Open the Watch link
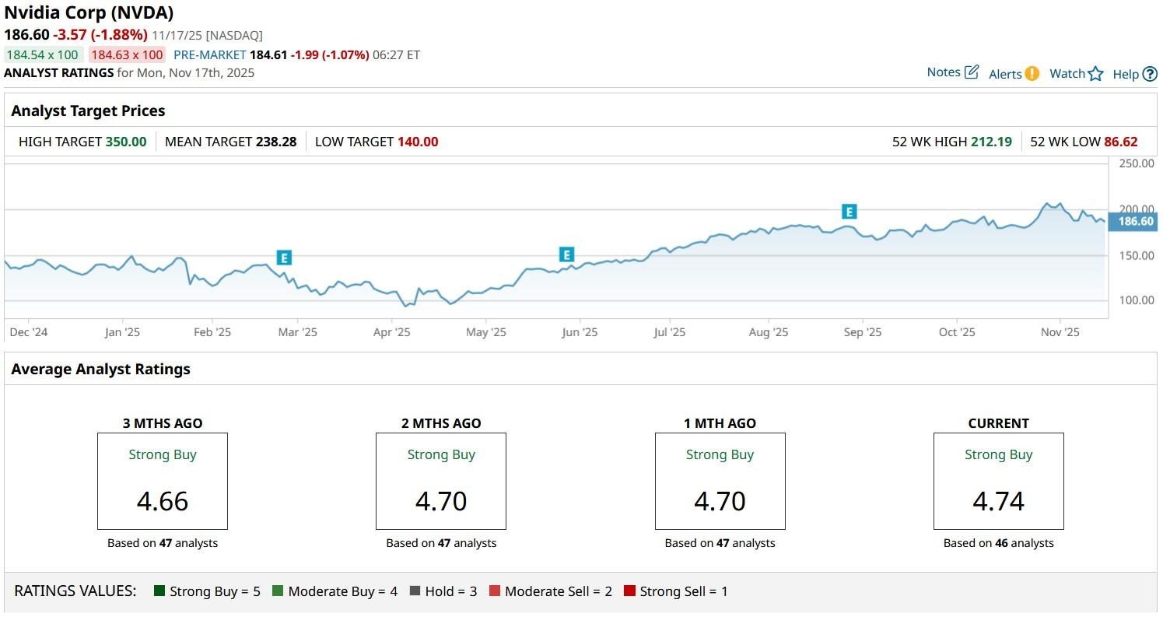 pos(1067,74)
